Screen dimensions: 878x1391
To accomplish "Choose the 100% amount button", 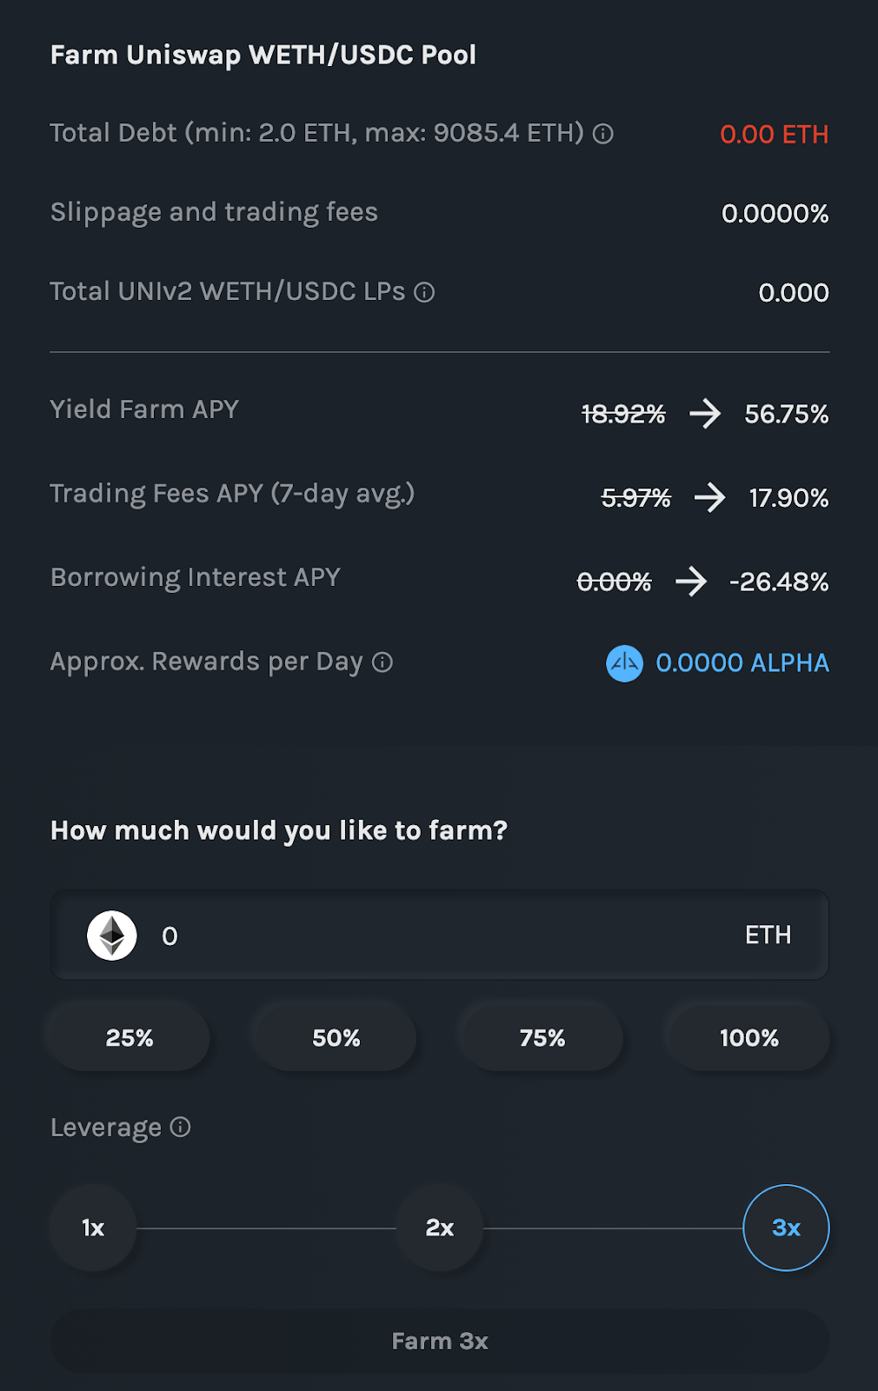I will [749, 1037].
